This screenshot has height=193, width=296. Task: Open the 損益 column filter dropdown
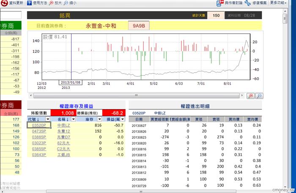[x=123, y=119]
